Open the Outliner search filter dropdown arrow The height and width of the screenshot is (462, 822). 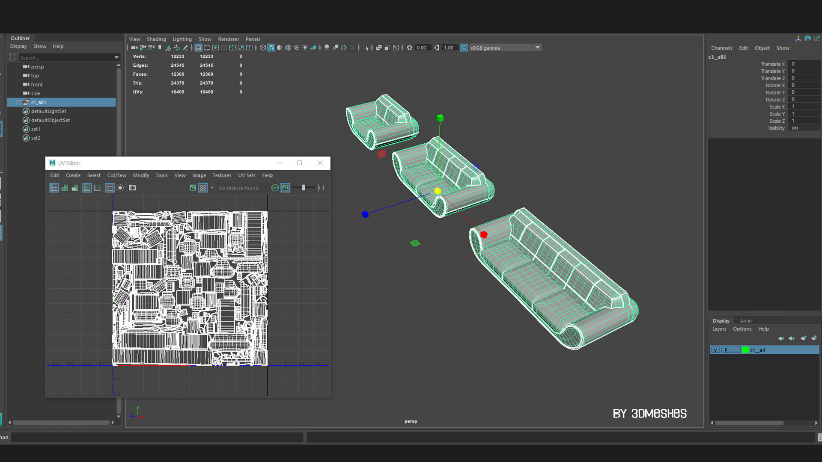(116, 57)
